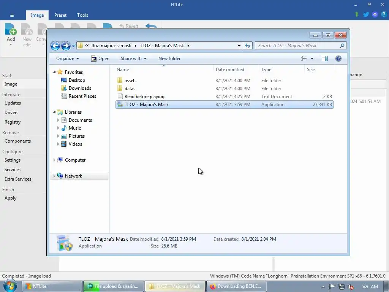Select Recent Places in Favorites

(82, 96)
